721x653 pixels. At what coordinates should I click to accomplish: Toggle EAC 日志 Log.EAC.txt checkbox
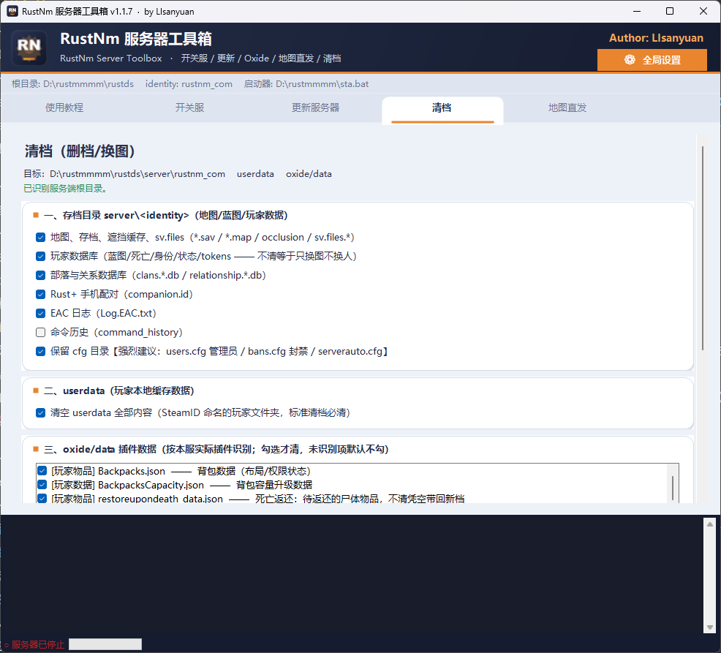(x=40, y=313)
